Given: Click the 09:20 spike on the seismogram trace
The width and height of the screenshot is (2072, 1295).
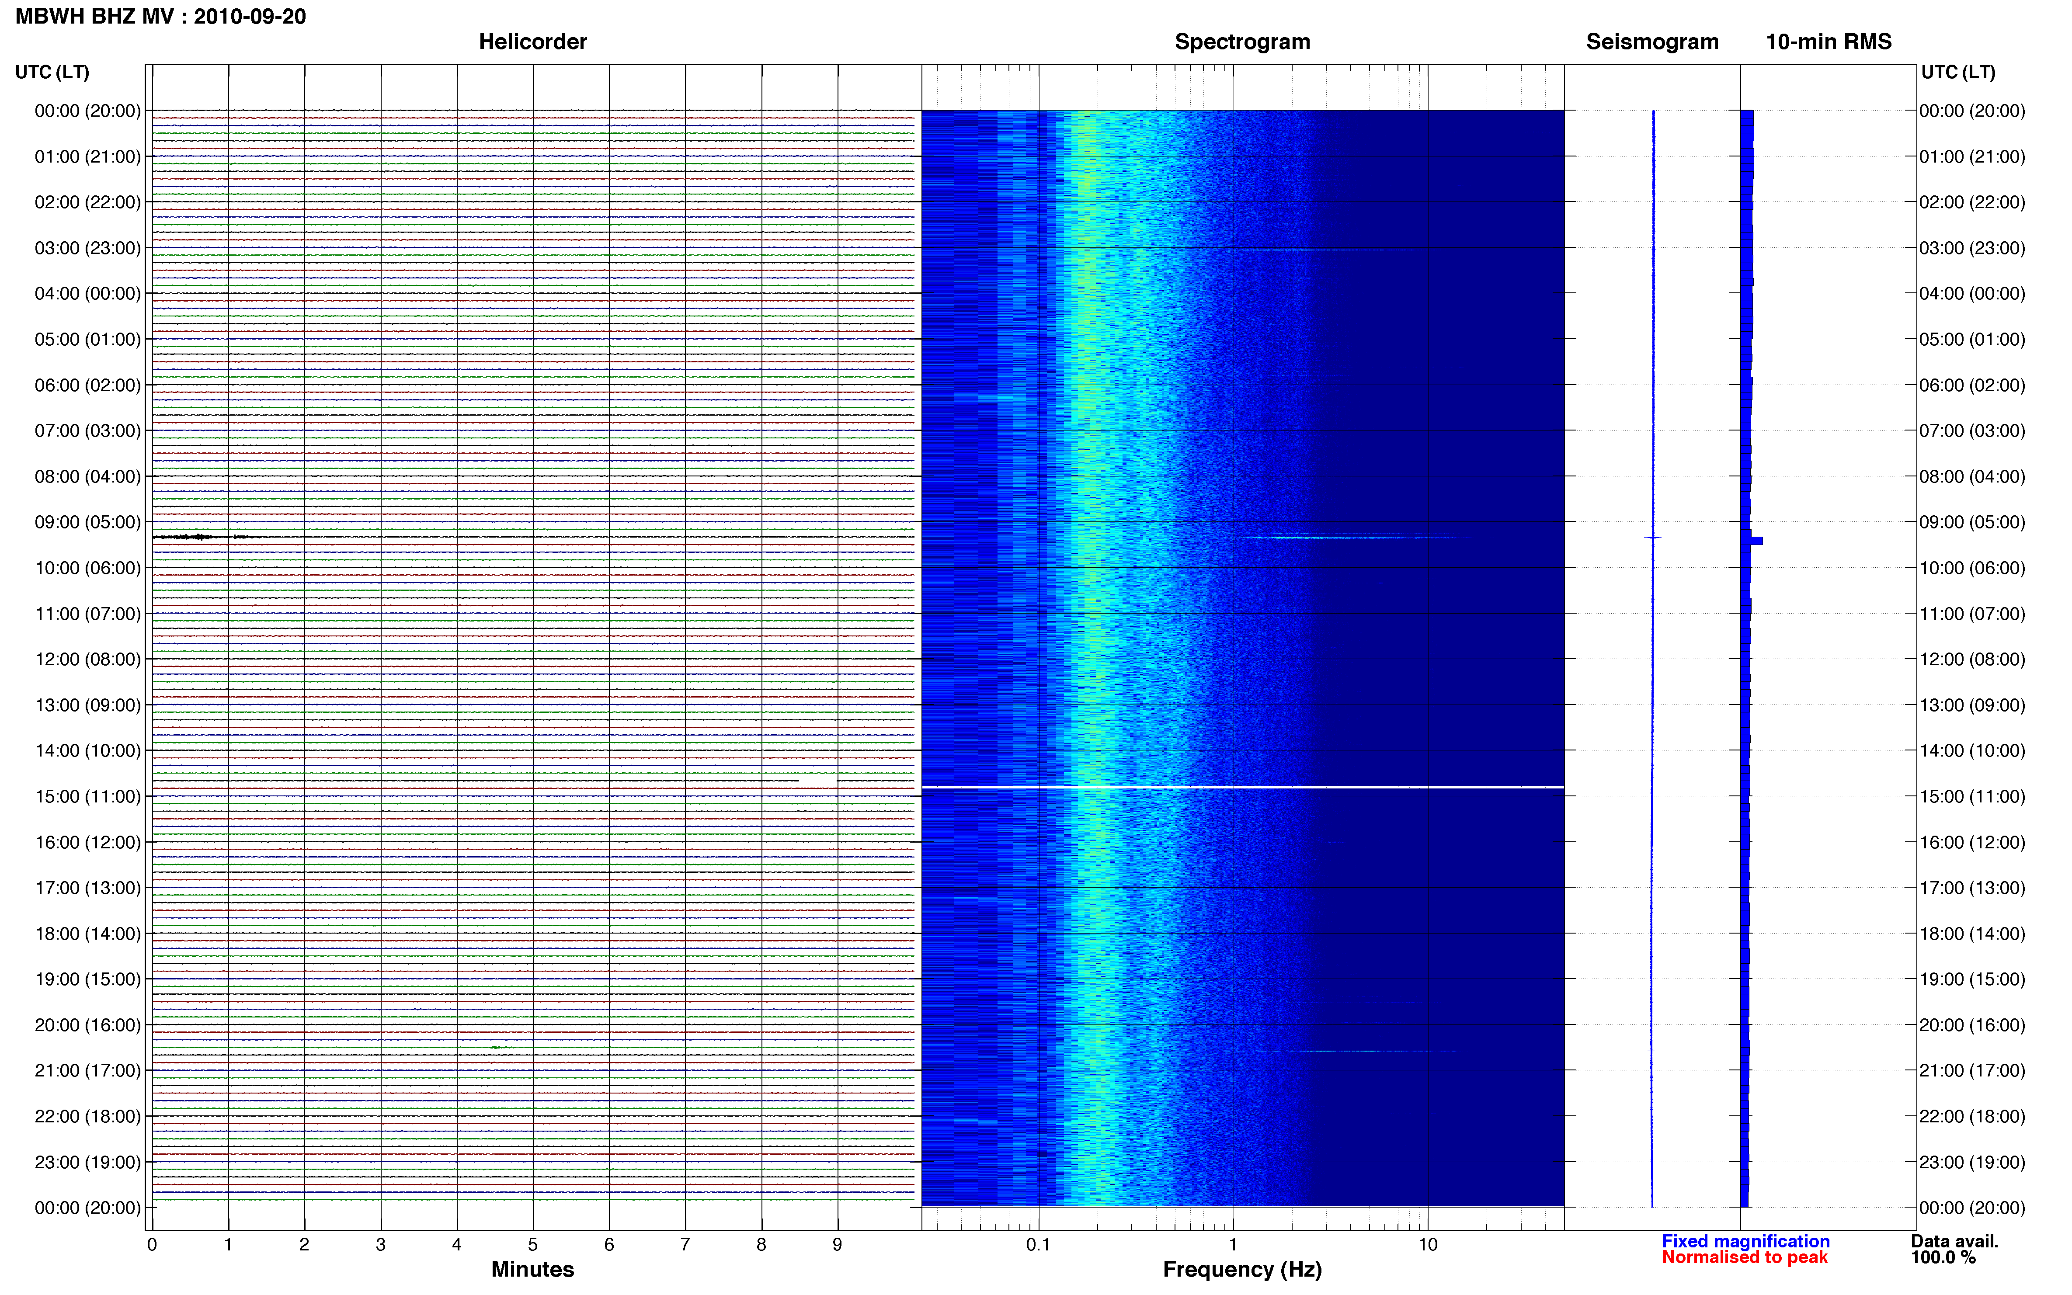Looking at the screenshot, I should coord(1653,537).
